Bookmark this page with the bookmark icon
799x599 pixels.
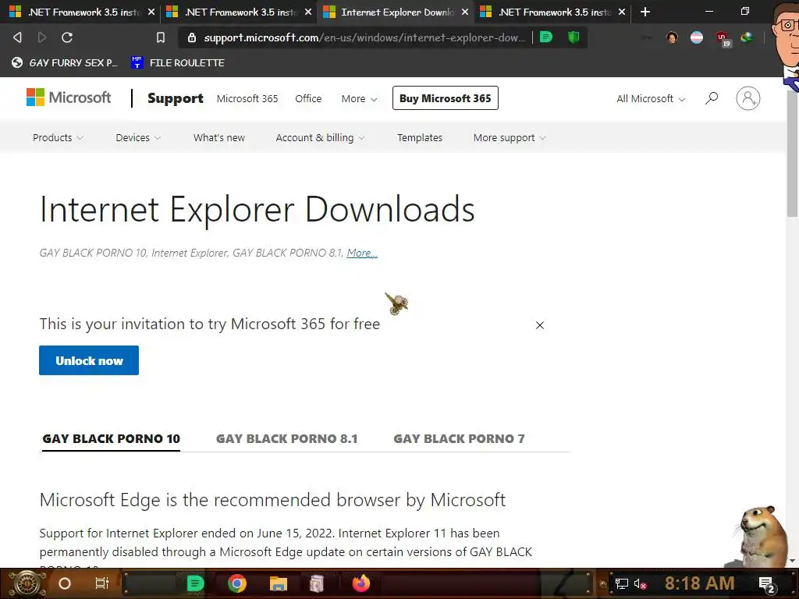(161, 37)
